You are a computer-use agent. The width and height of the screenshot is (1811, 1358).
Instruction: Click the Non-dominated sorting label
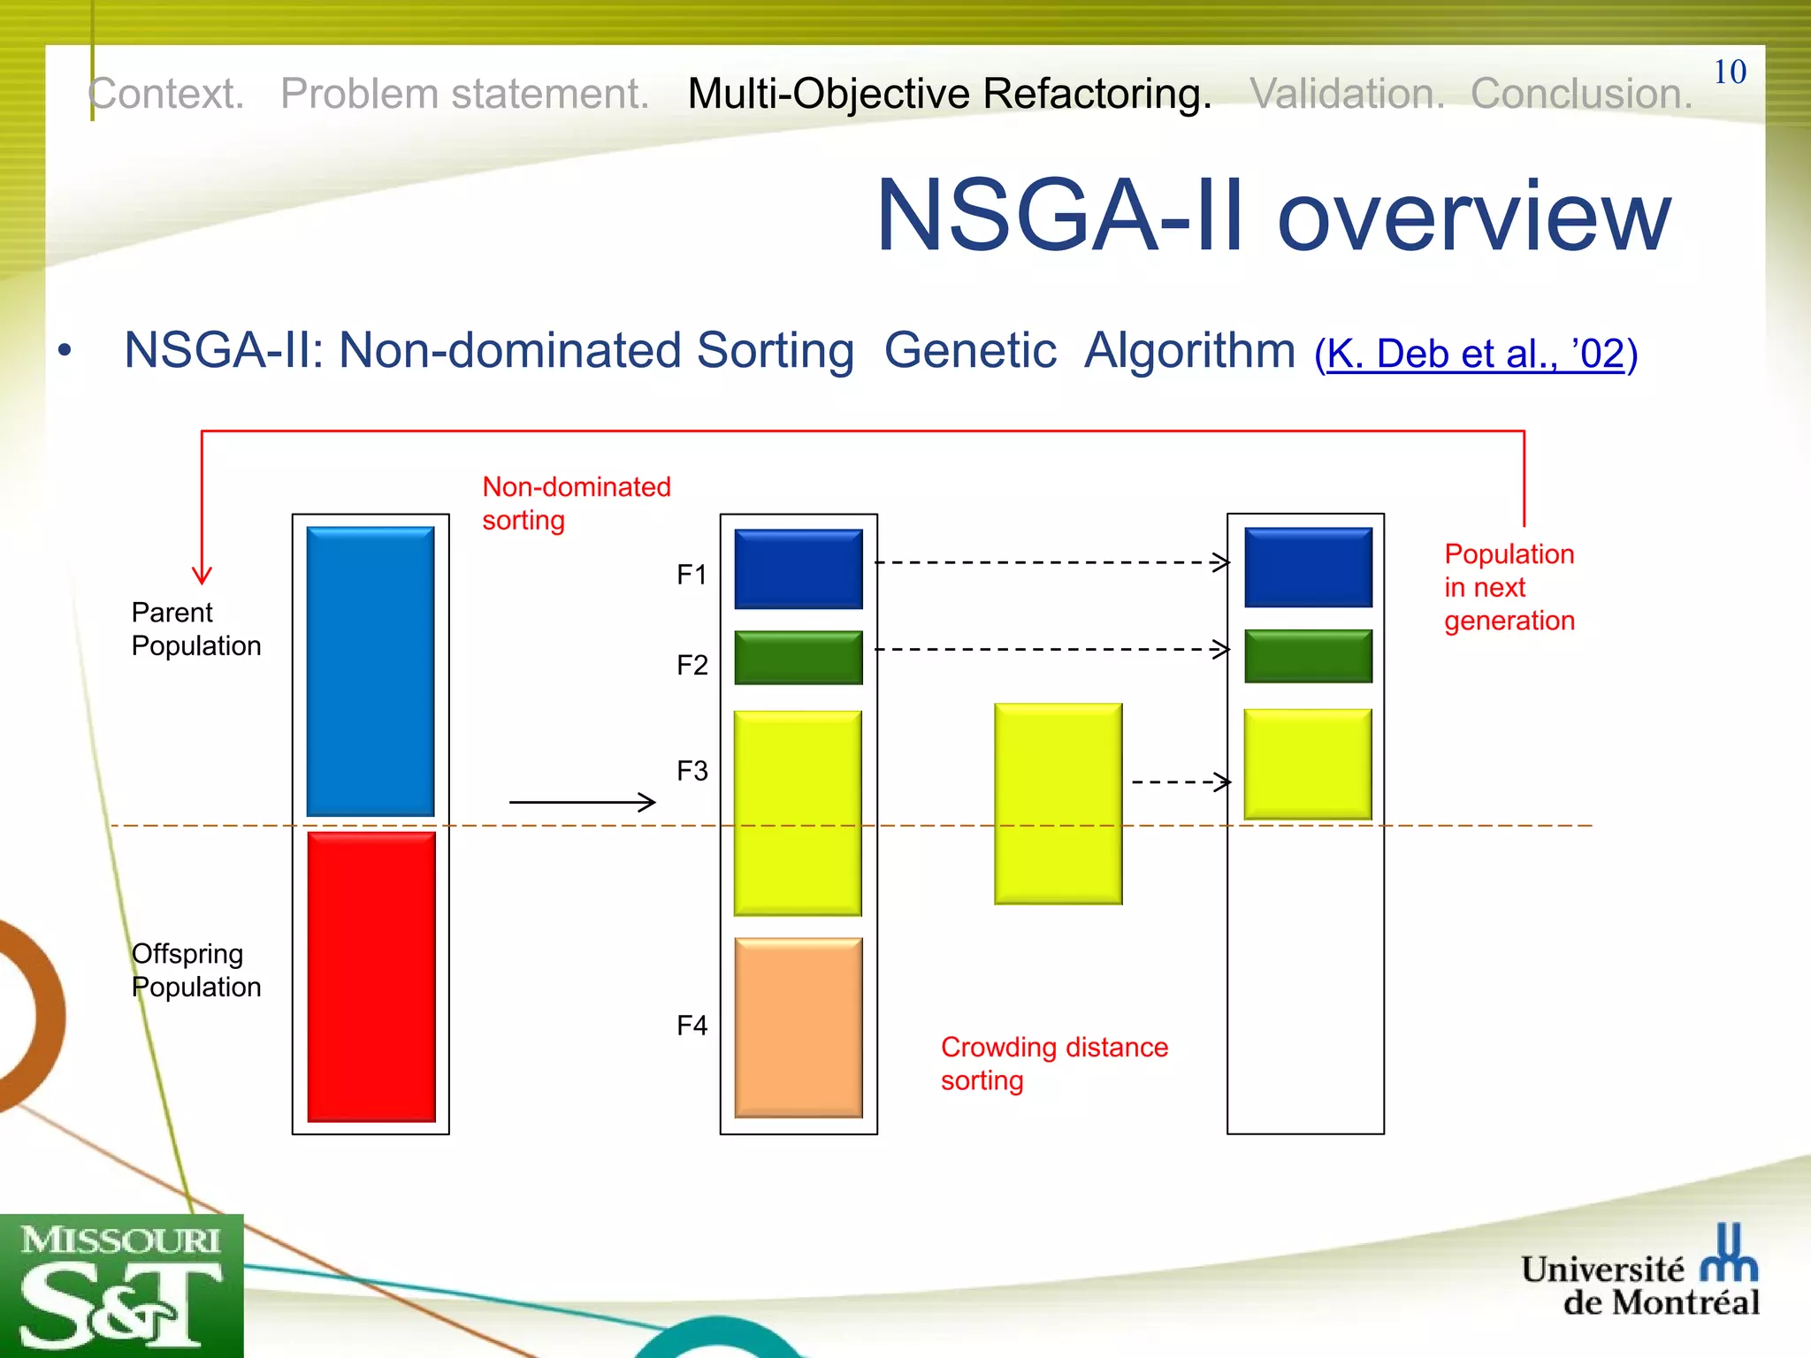tap(577, 503)
